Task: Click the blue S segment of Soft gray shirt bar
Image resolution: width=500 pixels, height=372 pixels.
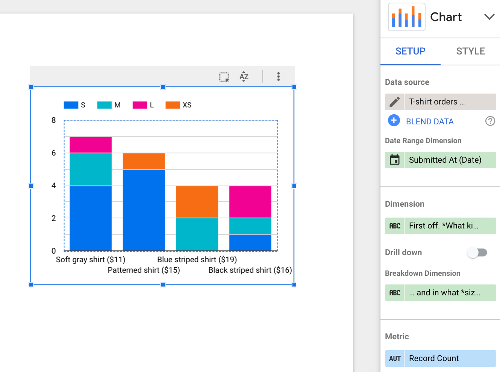Action: (x=91, y=218)
